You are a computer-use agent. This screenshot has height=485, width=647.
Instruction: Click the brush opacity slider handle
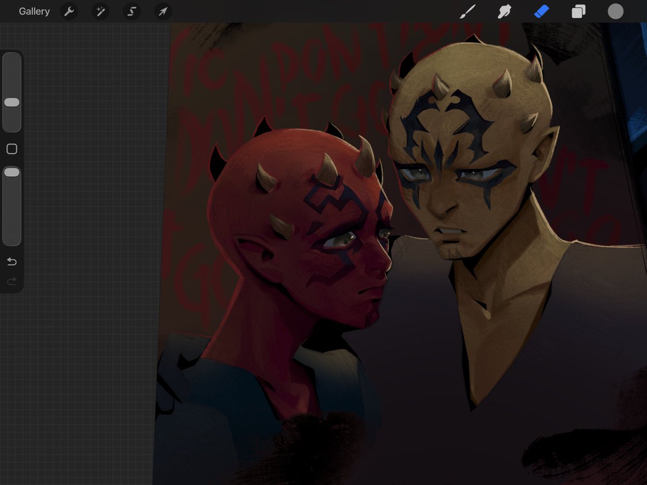[x=12, y=172]
